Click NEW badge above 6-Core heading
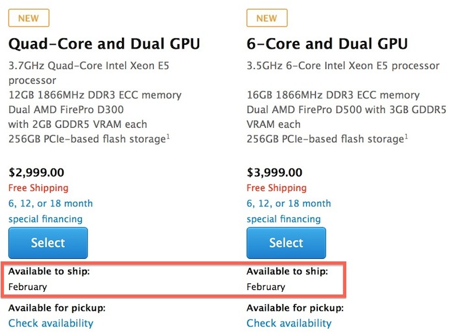Image resolution: width=454 pixels, height=336 pixels. [267, 18]
